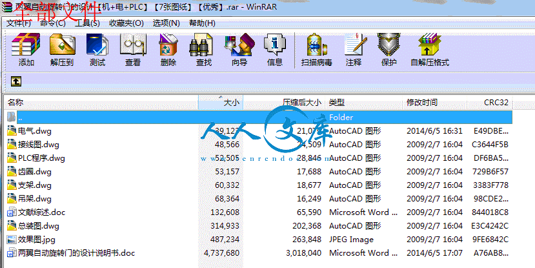The image size is (535, 268).
Task: Click the icon of PLC程序.dwg
Action: (x=12, y=158)
